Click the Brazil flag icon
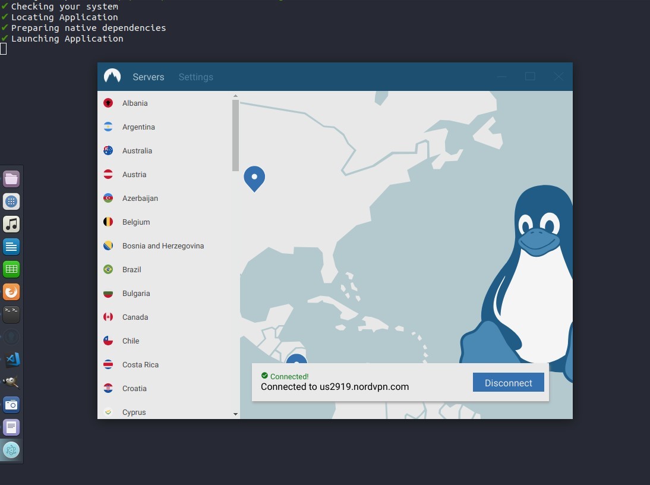Screen dimensions: 650x485 [x=108, y=269]
